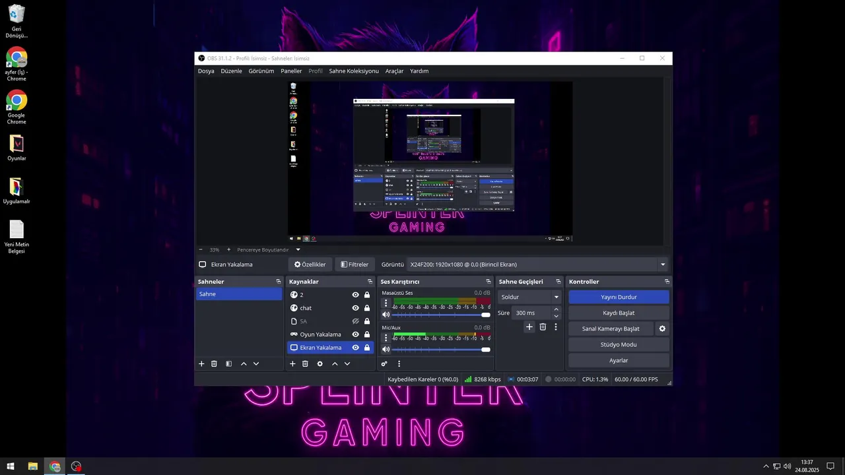Screen dimensions: 845x475
Task: Pop out the Sahneler dock panel
Action: [279, 282]
